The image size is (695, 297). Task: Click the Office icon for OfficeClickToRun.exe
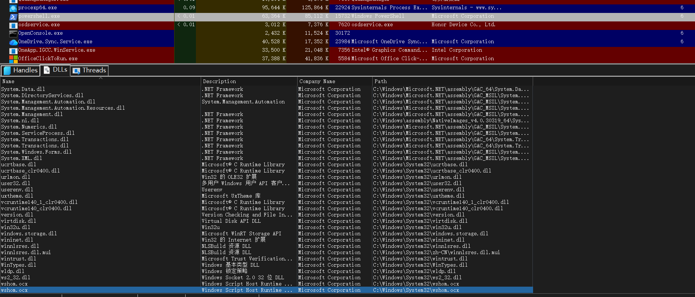[x=13, y=59]
